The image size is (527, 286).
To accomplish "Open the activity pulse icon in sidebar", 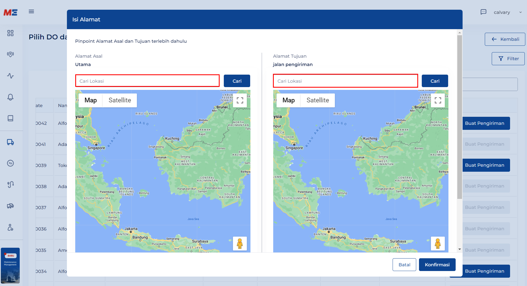I will [11, 76].
